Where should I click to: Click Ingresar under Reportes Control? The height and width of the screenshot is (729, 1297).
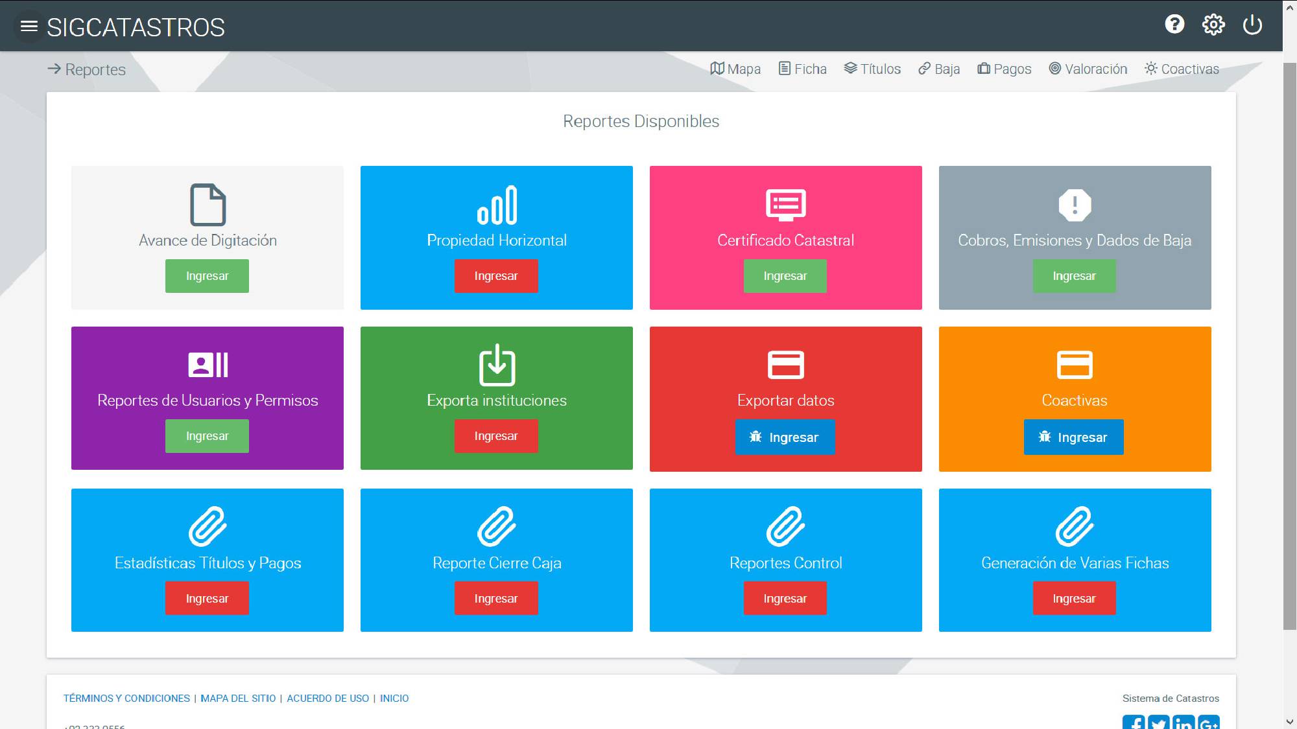(785, 598)
